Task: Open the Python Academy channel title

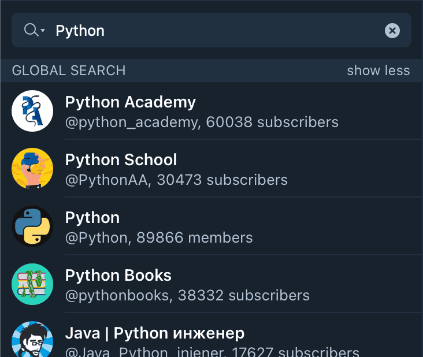Action: 131,102
